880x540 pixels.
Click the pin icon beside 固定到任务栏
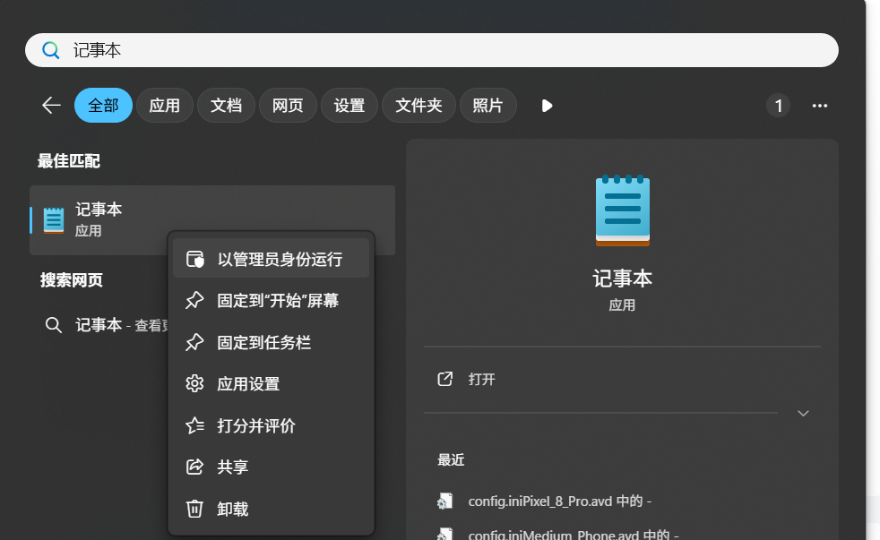coord(194,342)
